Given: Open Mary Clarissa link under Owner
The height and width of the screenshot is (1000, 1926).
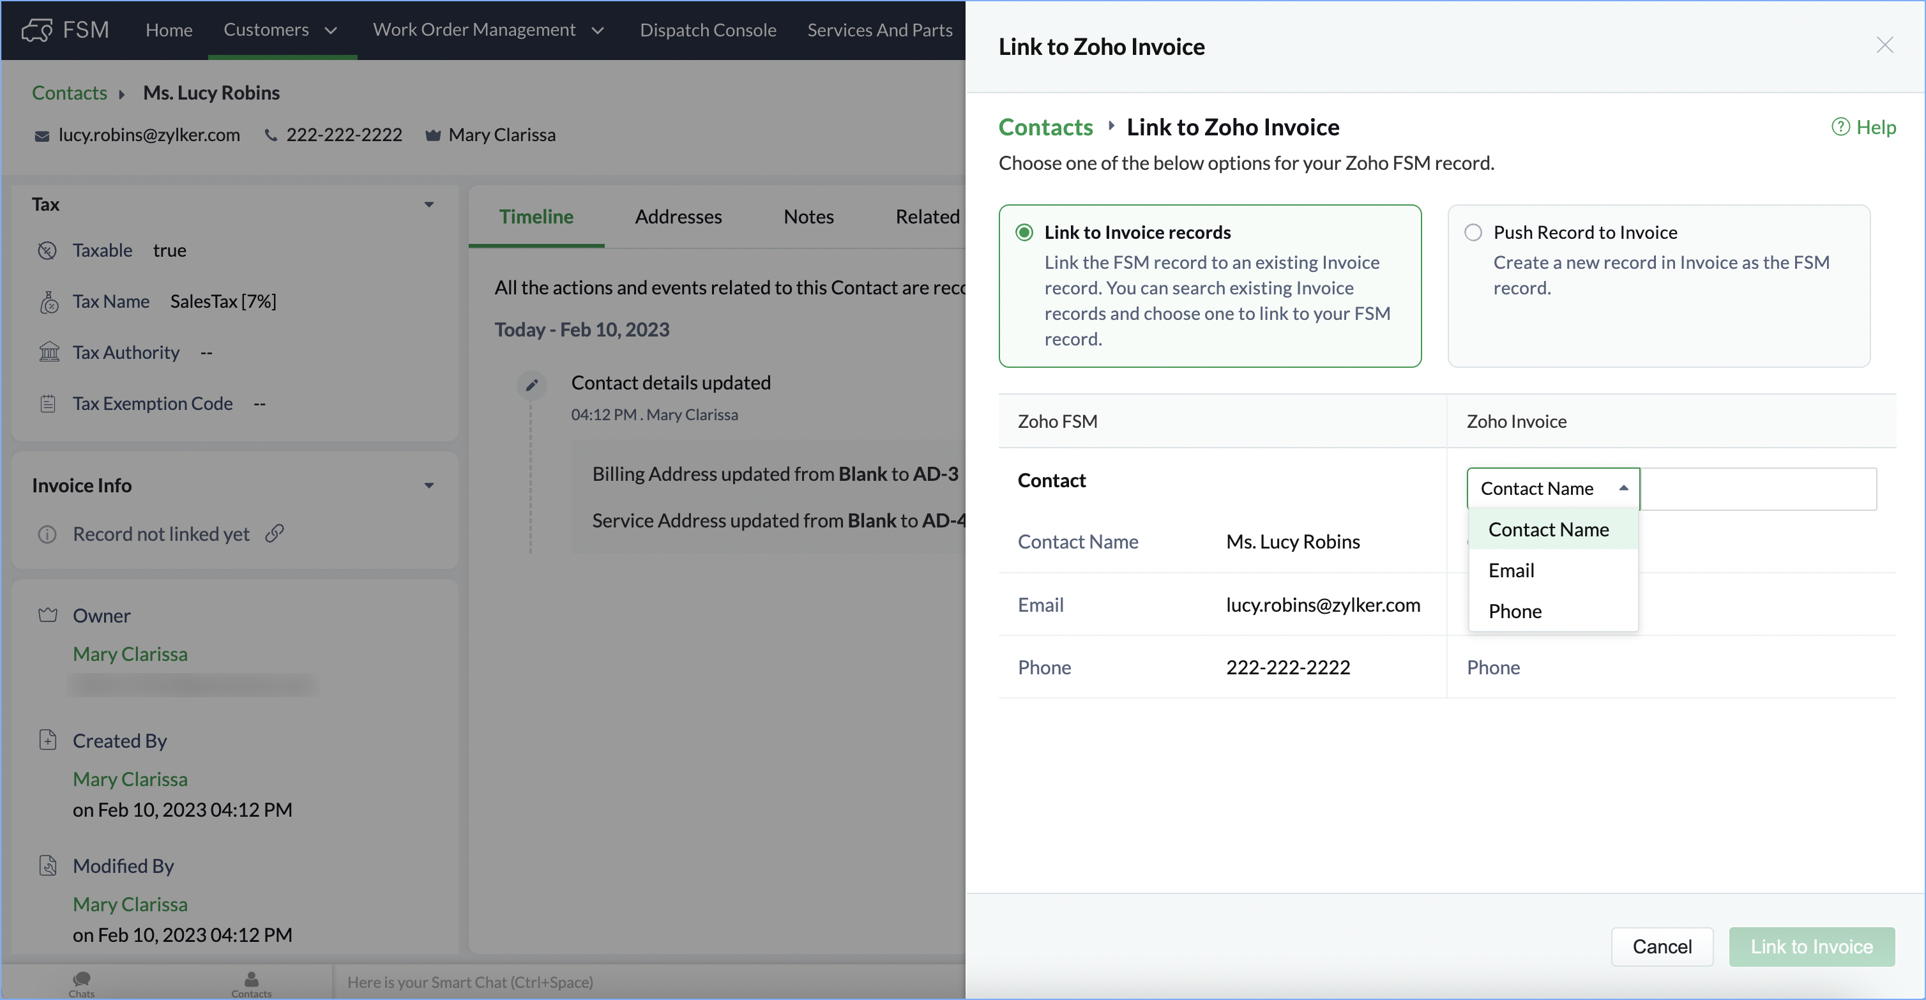Looking at the screenshot, I should tap(130, 654).
